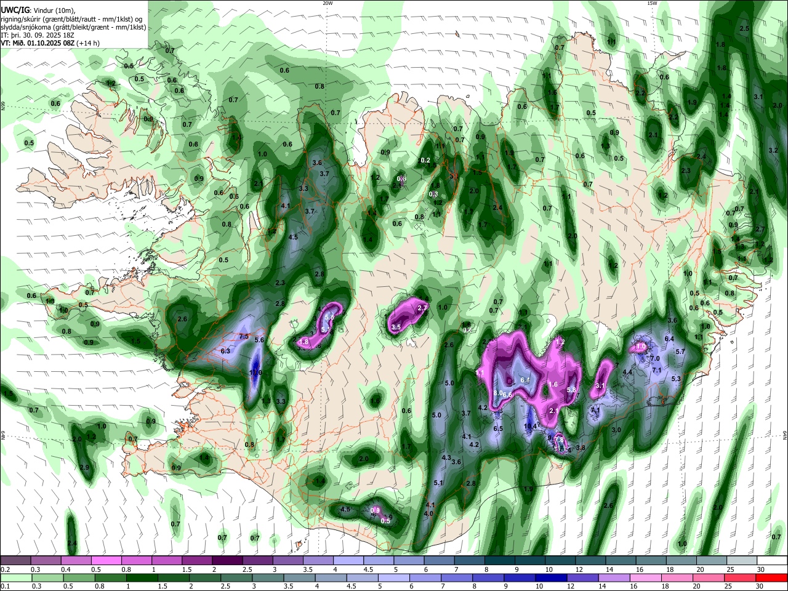The width and height of the screenshot is (788, 591).
Task: Click the '6.3' value on the map
Action: pos(225,351)
